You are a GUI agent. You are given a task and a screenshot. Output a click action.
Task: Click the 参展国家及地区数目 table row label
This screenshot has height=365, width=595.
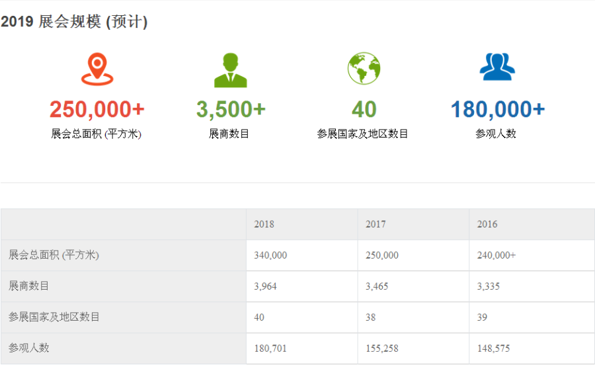54,317
